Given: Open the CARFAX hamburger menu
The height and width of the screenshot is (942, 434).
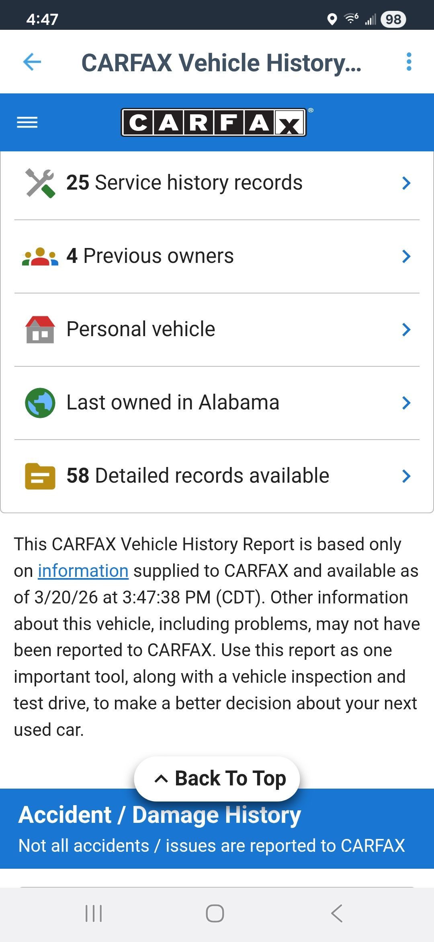Looking at the screenshot, I should coord(27,122).
